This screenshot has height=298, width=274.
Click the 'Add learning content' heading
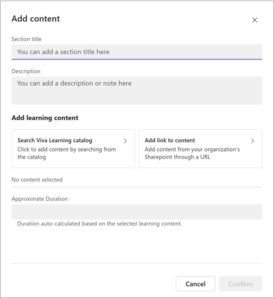45,118
